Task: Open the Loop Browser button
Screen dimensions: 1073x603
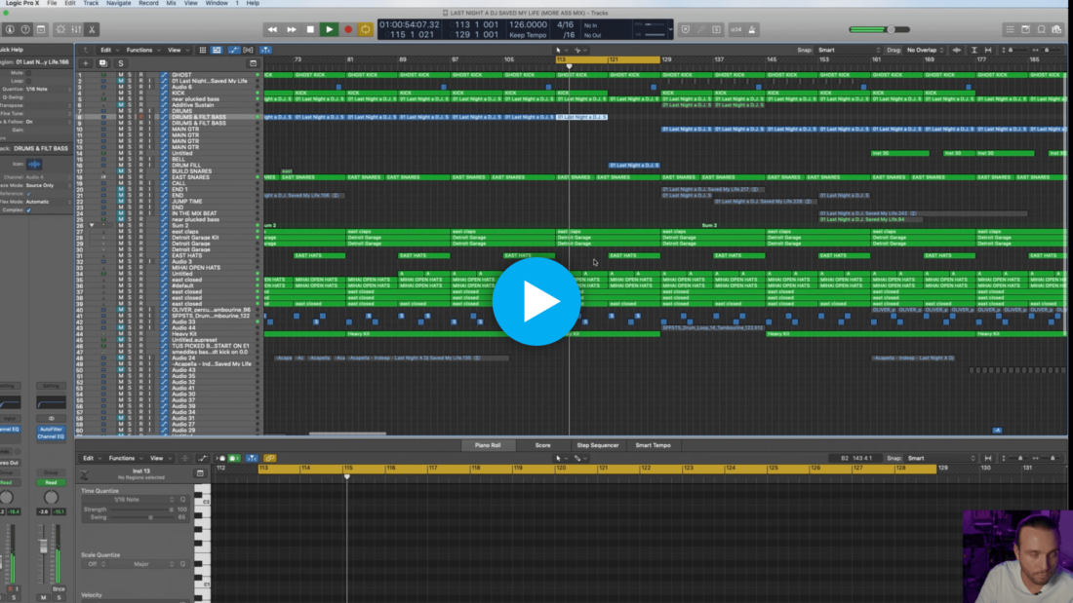Action: (1042, 29)
